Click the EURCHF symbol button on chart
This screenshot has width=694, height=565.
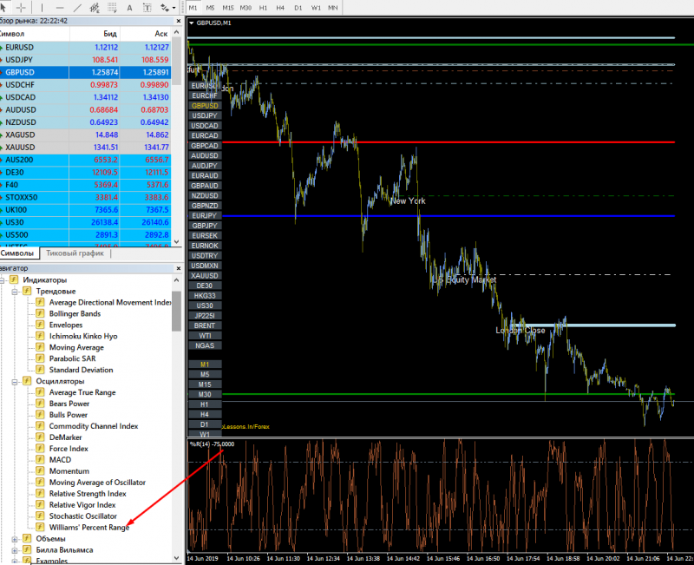(x=205, y=95)
